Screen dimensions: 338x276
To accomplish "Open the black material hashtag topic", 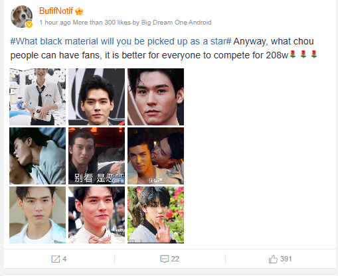I will click(121, 41).
